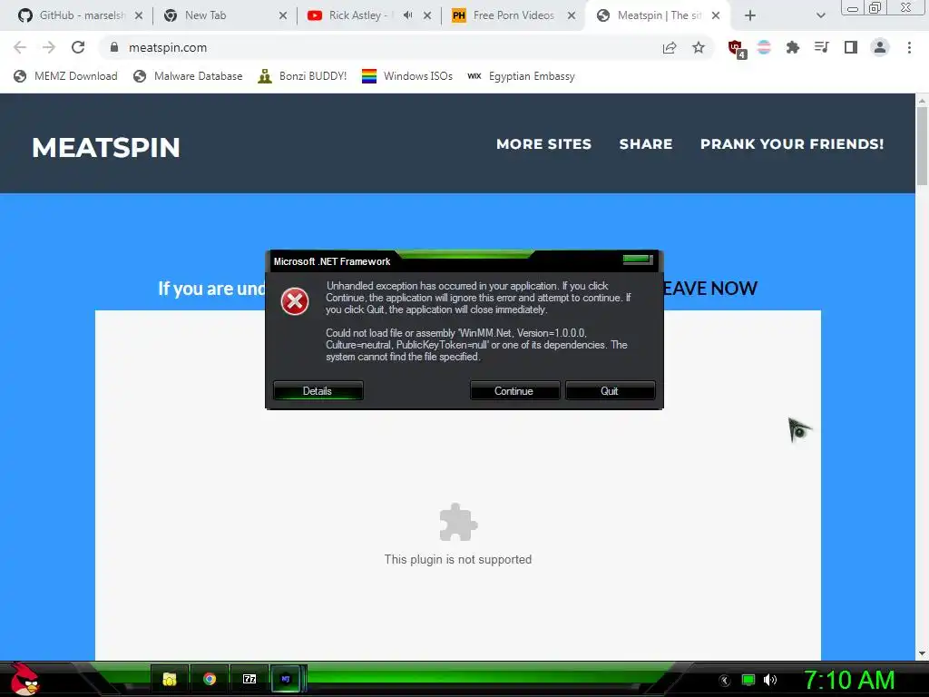Screen dimensions: 929x697
Task: Reload the meatspin.com page
Action: click(78, 47)
